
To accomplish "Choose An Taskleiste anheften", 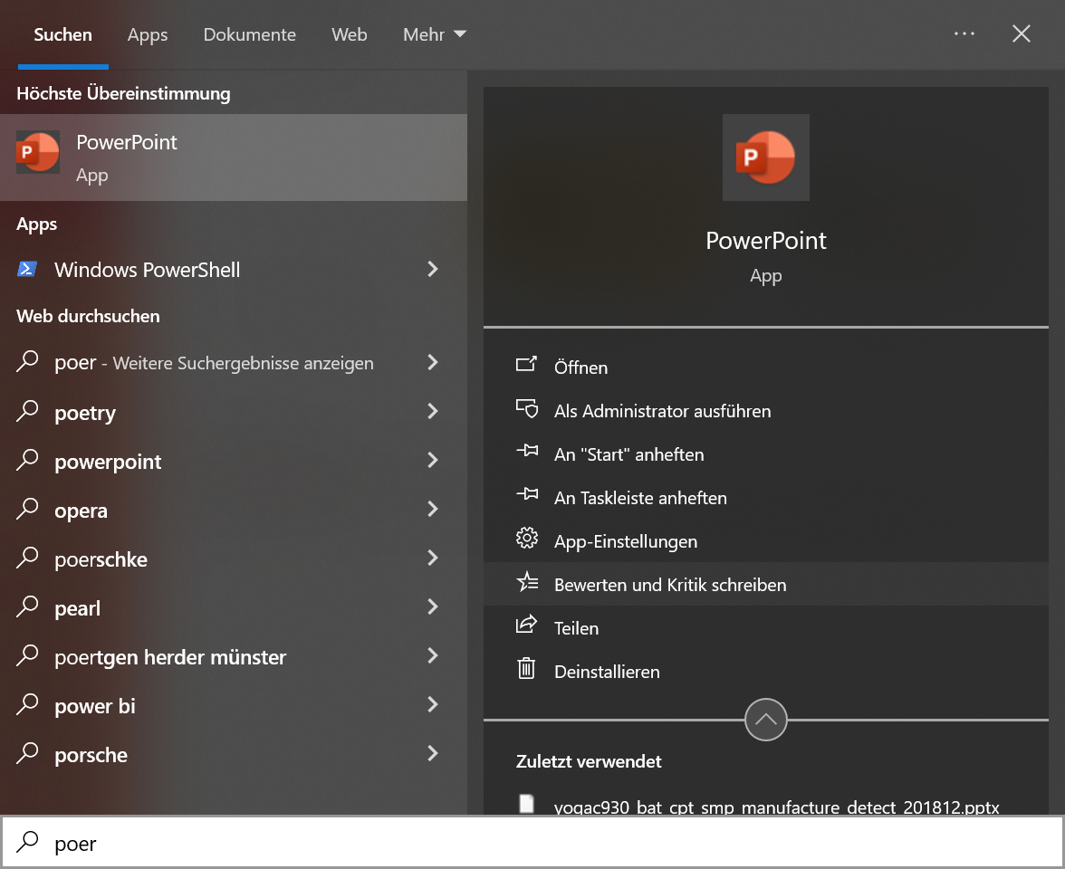I will pyautogui.click(x=765, y=497).
